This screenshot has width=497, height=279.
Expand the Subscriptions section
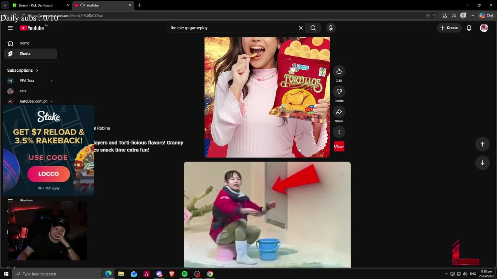(23, 70)
